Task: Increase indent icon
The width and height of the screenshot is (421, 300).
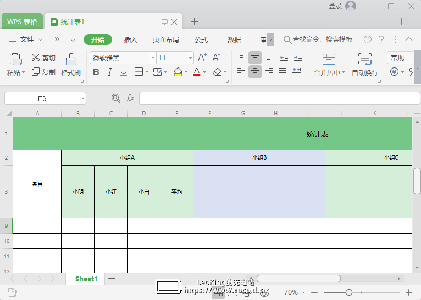Action: (x=298, y=58)
